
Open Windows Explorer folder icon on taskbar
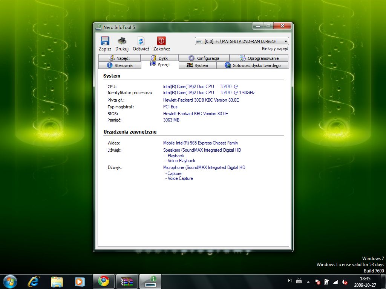coord(57,281)
